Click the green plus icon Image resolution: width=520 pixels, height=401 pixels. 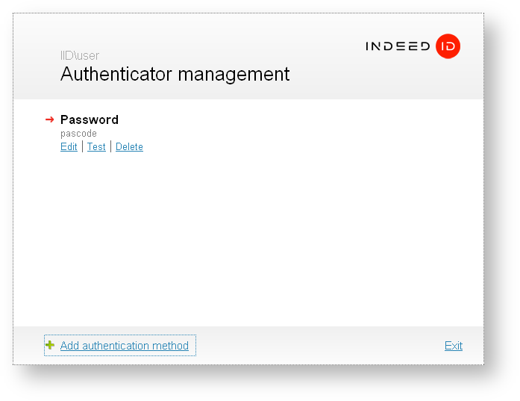pos(50,345)
